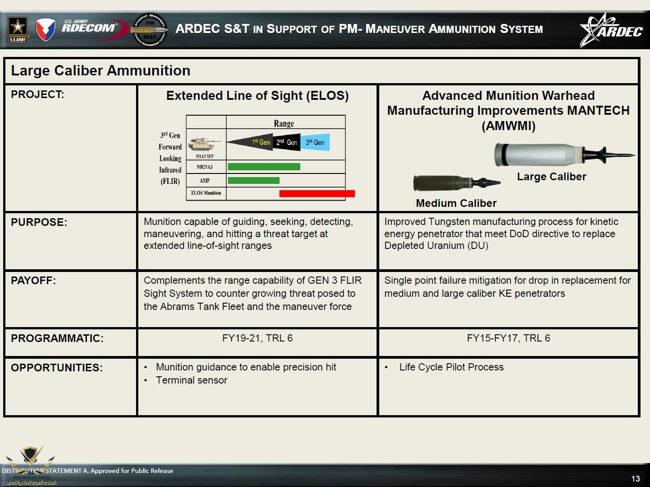Click the AMP chart row label
This screenshot has height=487, width=650.
coord(205,181)
